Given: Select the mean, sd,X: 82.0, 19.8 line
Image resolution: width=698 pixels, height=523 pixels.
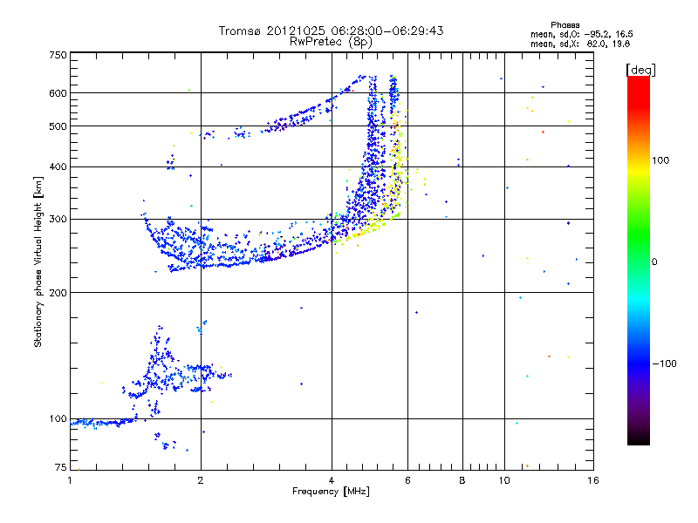Looking at the screenshot, I should click(x=580, y=44).
